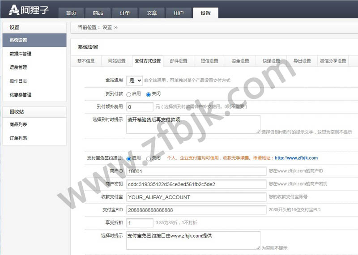
Task: Click the 收款支付宝 input field
Action: pos(196,197)
